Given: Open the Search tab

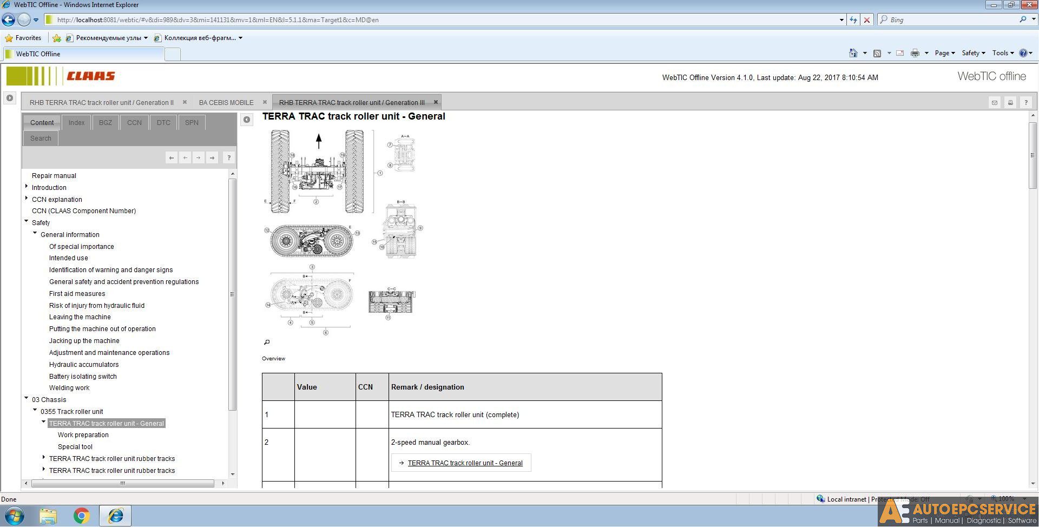Looking at the screenshot, I should point(41,139).
